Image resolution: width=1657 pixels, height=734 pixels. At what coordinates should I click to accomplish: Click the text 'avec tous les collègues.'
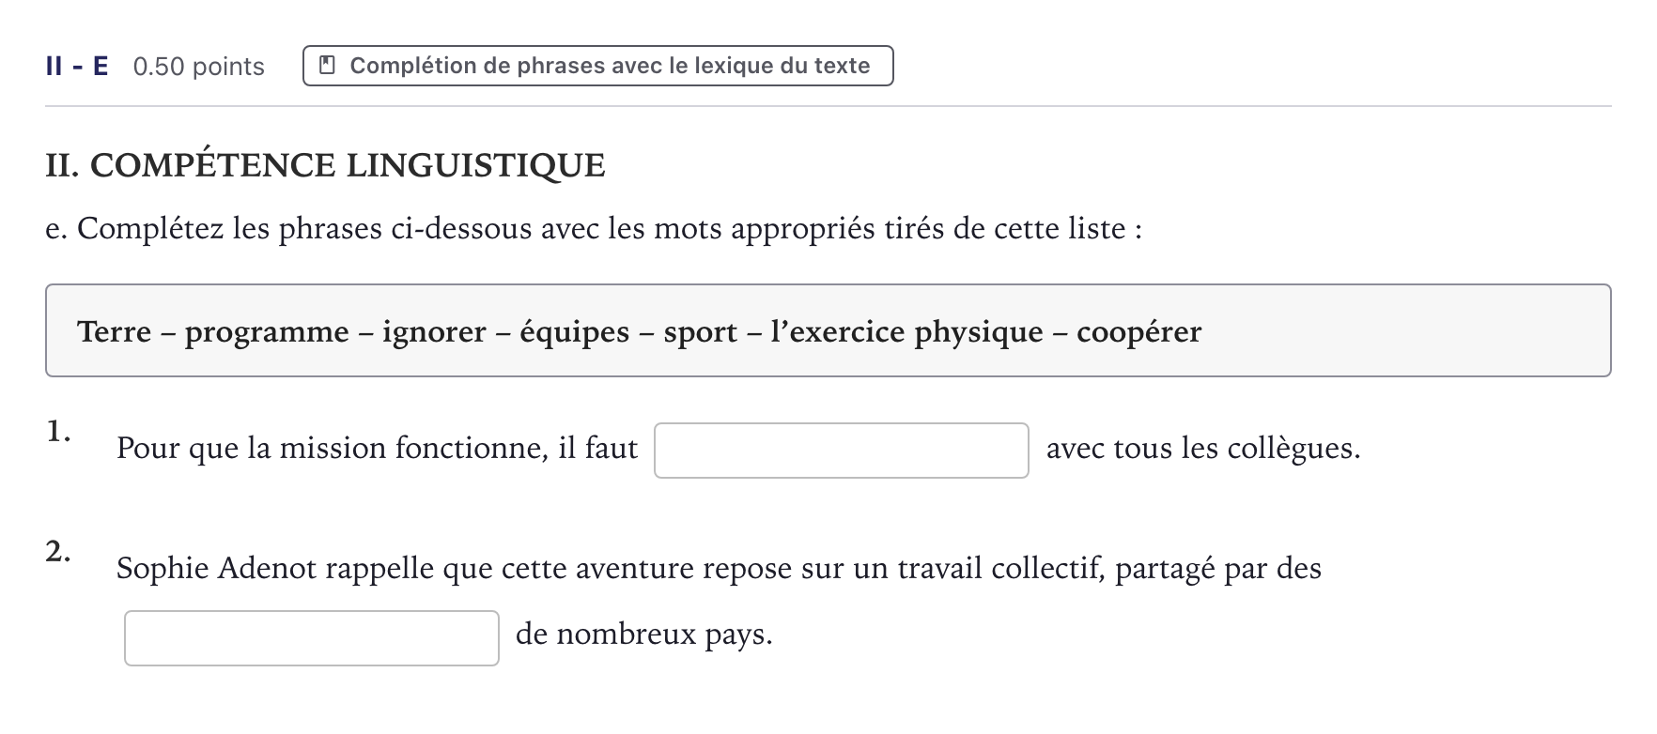1203,449
